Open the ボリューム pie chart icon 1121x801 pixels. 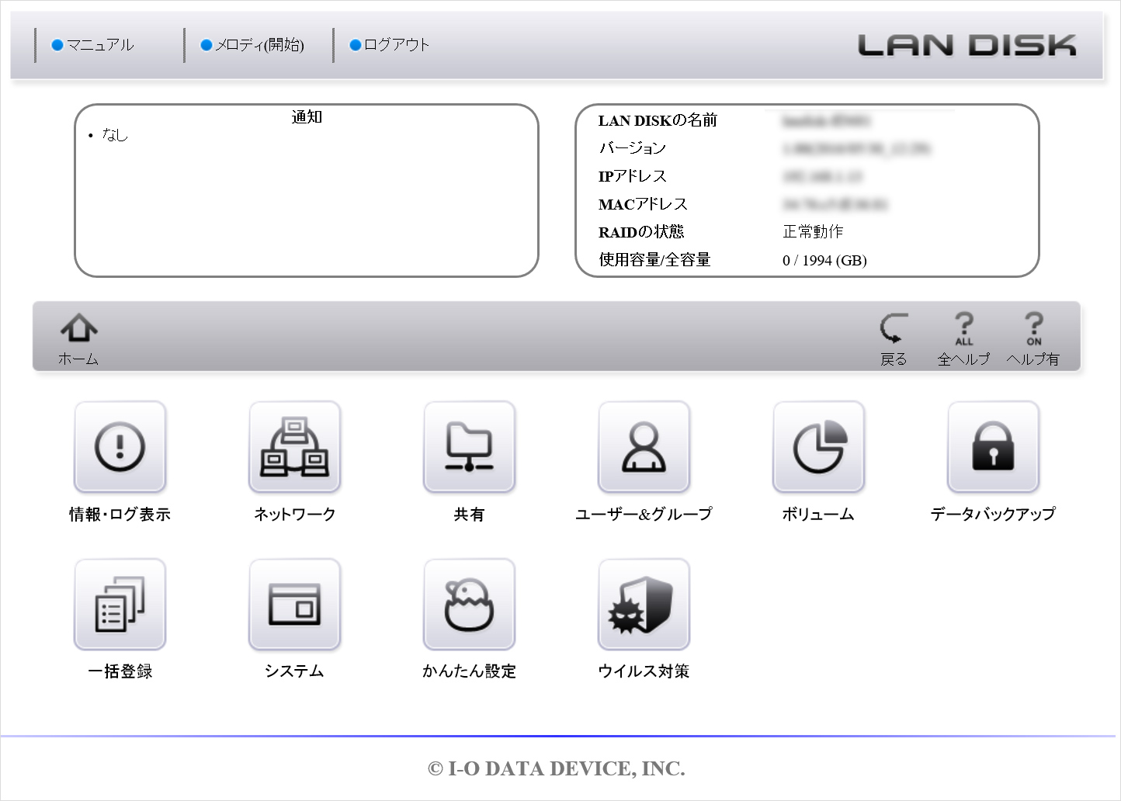pyautogui.click(x=818, y=447)
